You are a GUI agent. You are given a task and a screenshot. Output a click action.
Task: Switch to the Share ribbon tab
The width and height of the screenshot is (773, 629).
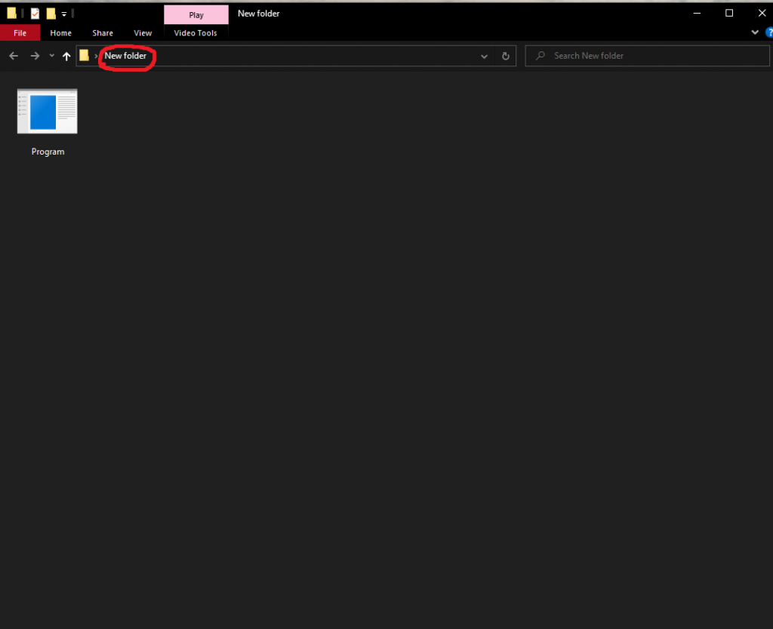102,32
